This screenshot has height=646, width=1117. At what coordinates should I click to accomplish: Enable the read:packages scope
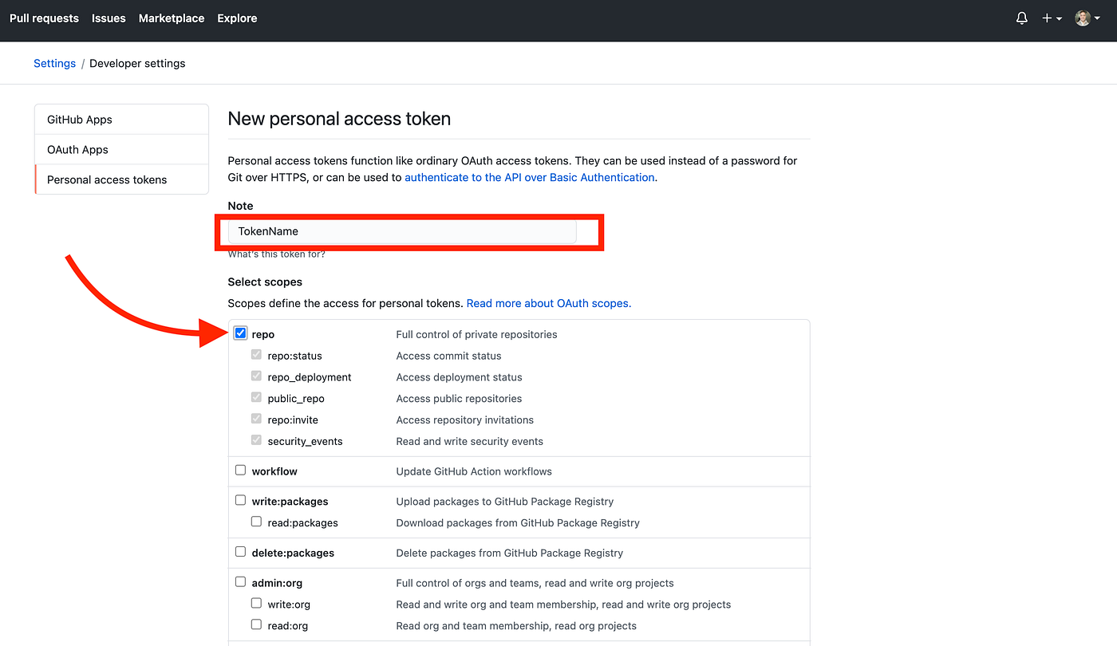[x=256, y=521]
